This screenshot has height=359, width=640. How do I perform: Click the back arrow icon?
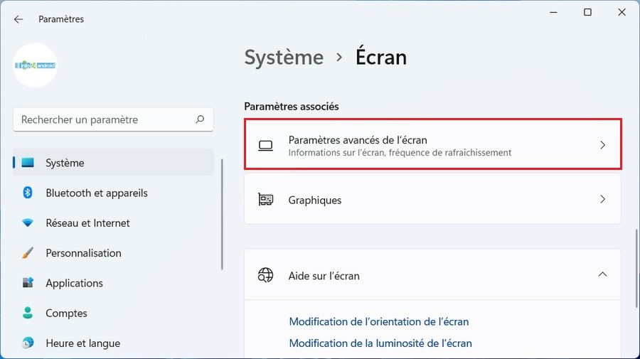coord(18,19)
